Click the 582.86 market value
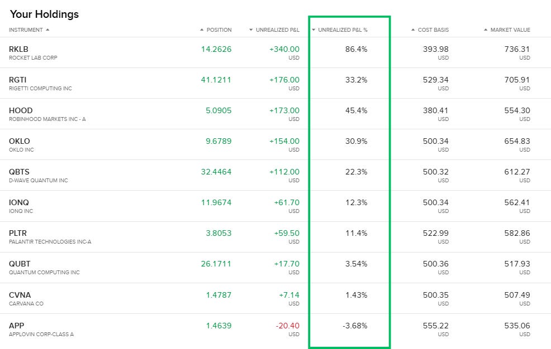The image size is (551, 349). point(517,233)
